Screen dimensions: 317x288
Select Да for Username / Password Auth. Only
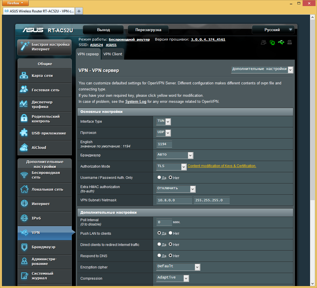pos(159,177)
